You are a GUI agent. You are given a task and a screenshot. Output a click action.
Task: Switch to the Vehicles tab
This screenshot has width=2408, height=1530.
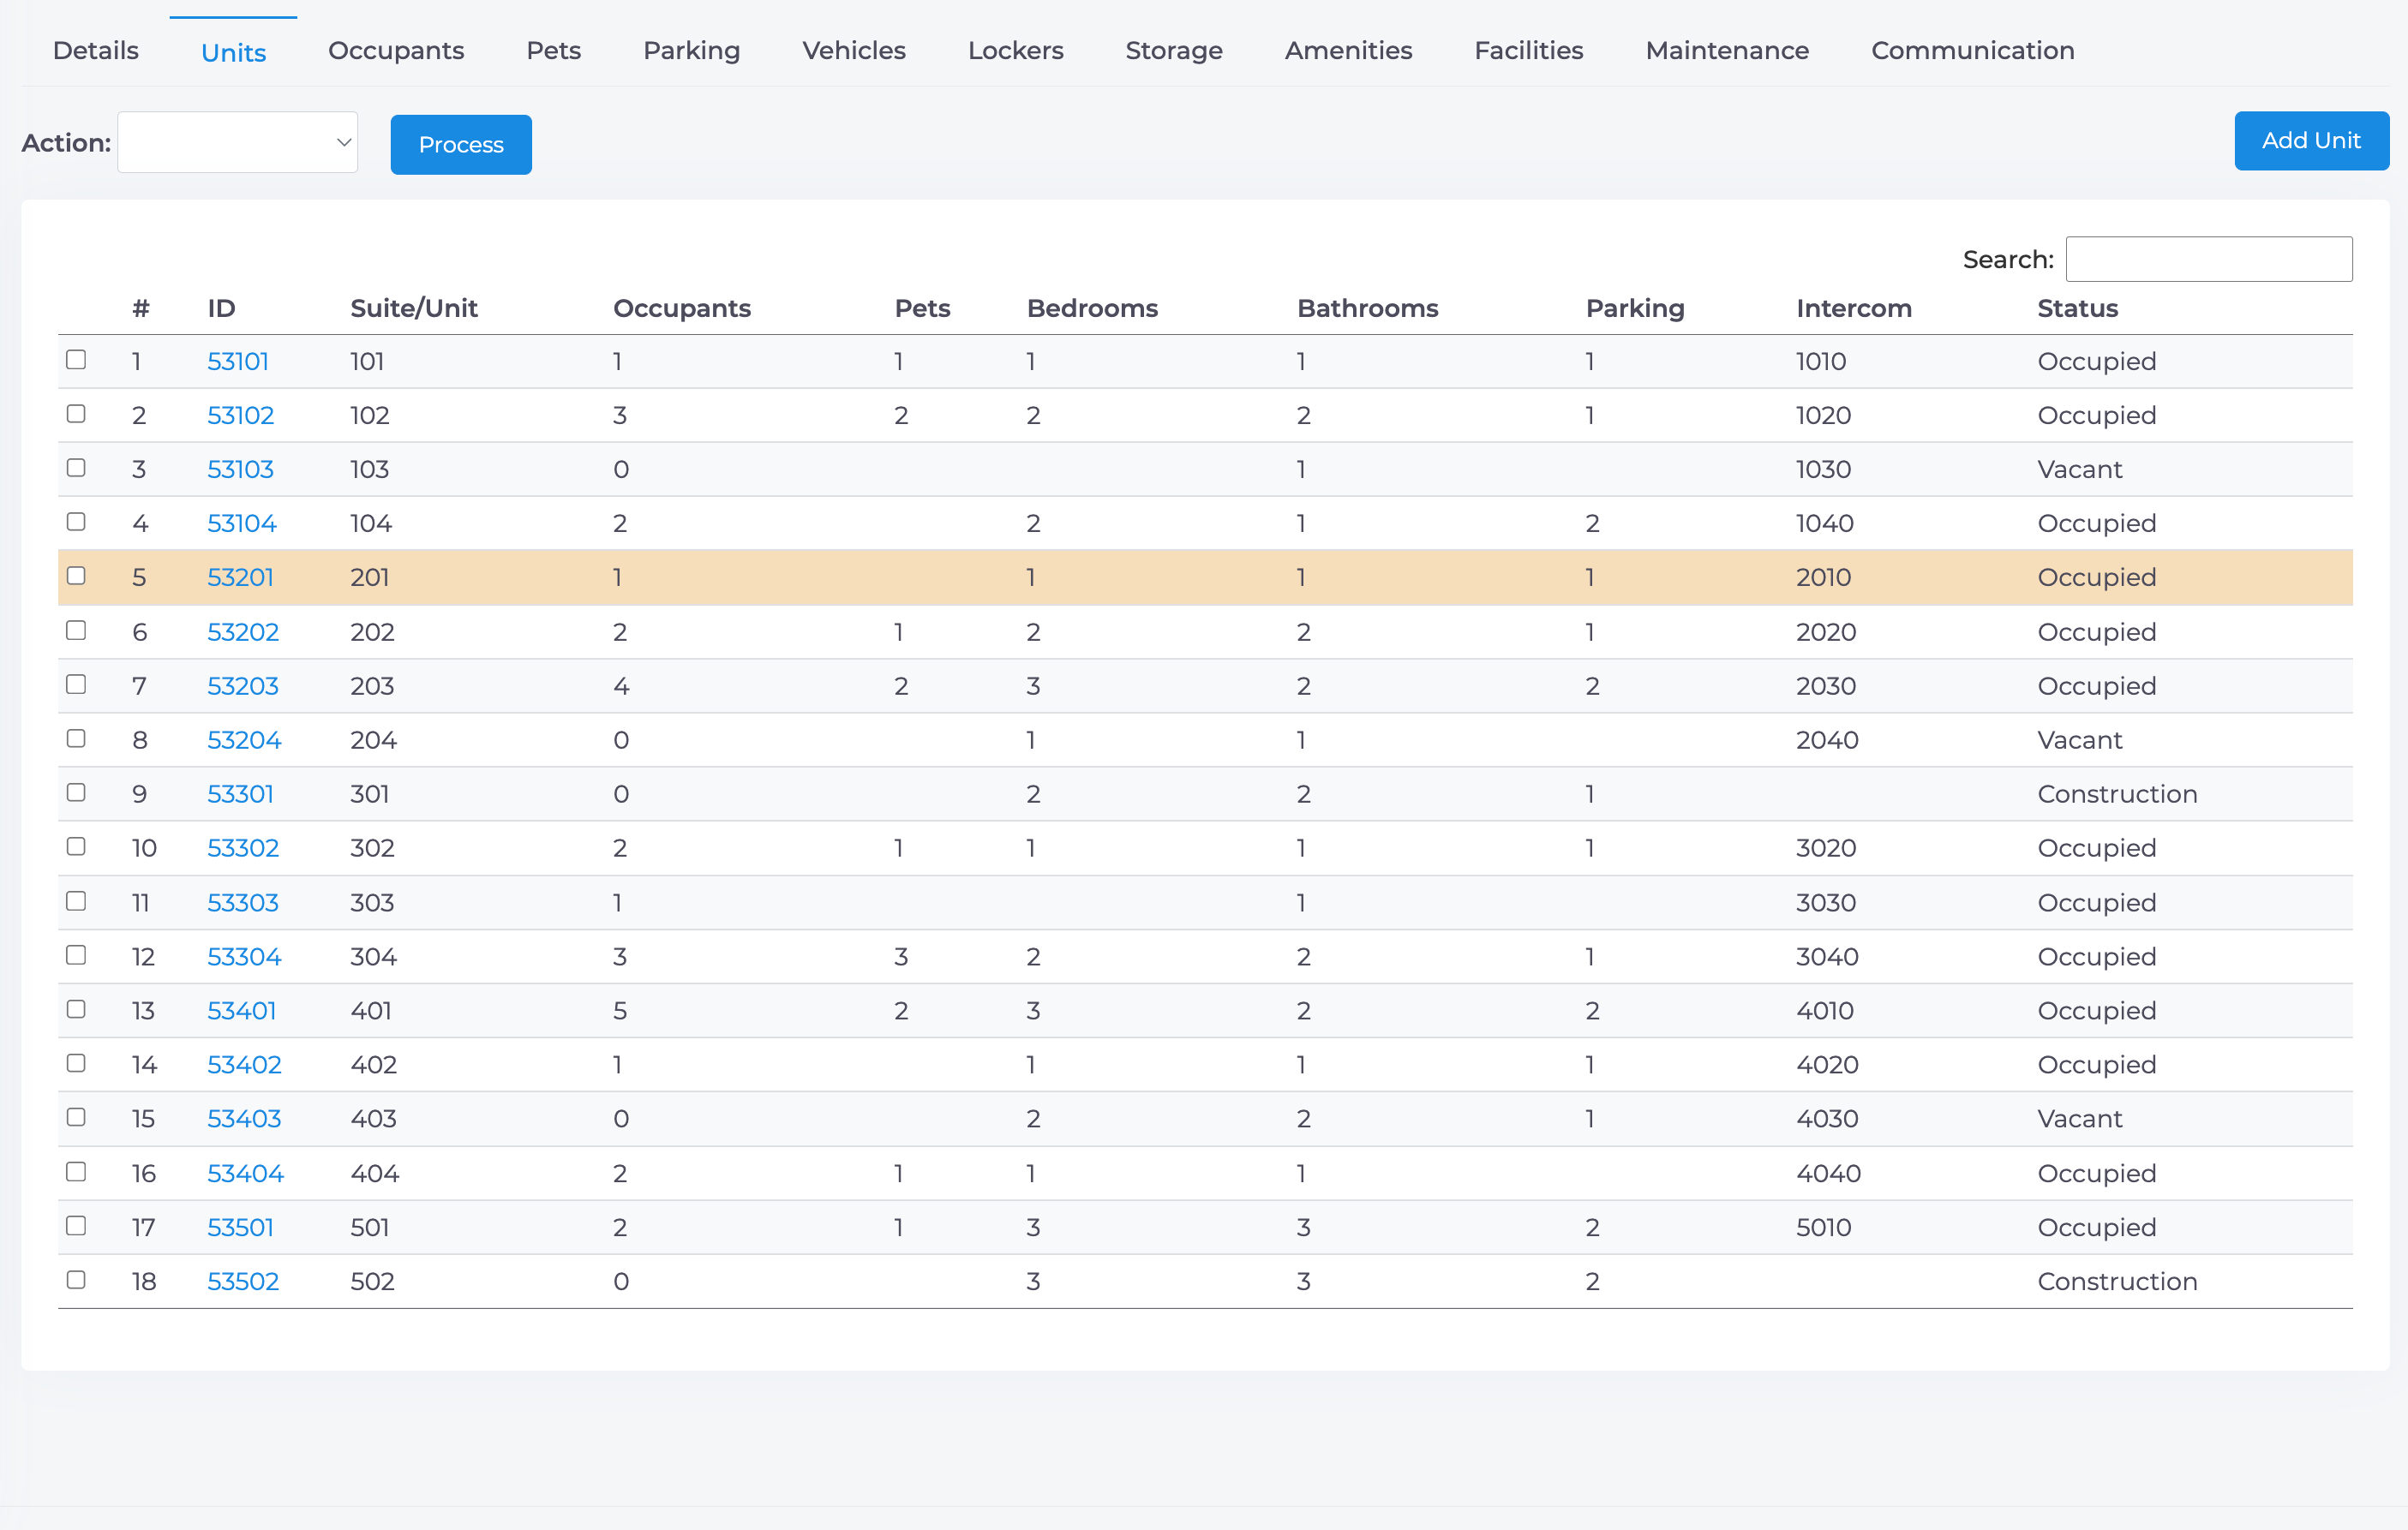[x=854, y=50]
